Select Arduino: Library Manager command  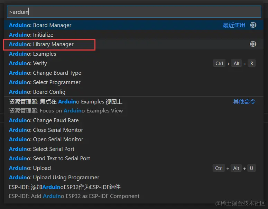pyautogui.click(x=134, y=44)
